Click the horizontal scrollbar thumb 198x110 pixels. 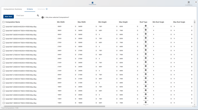[55, 106]
